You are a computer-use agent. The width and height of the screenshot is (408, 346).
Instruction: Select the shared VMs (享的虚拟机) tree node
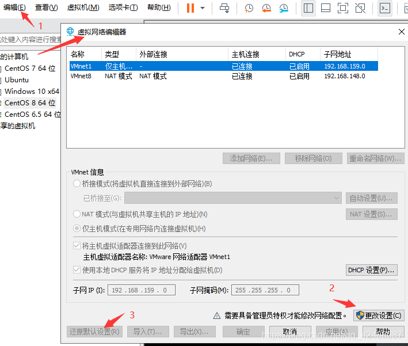pos(17,126)
